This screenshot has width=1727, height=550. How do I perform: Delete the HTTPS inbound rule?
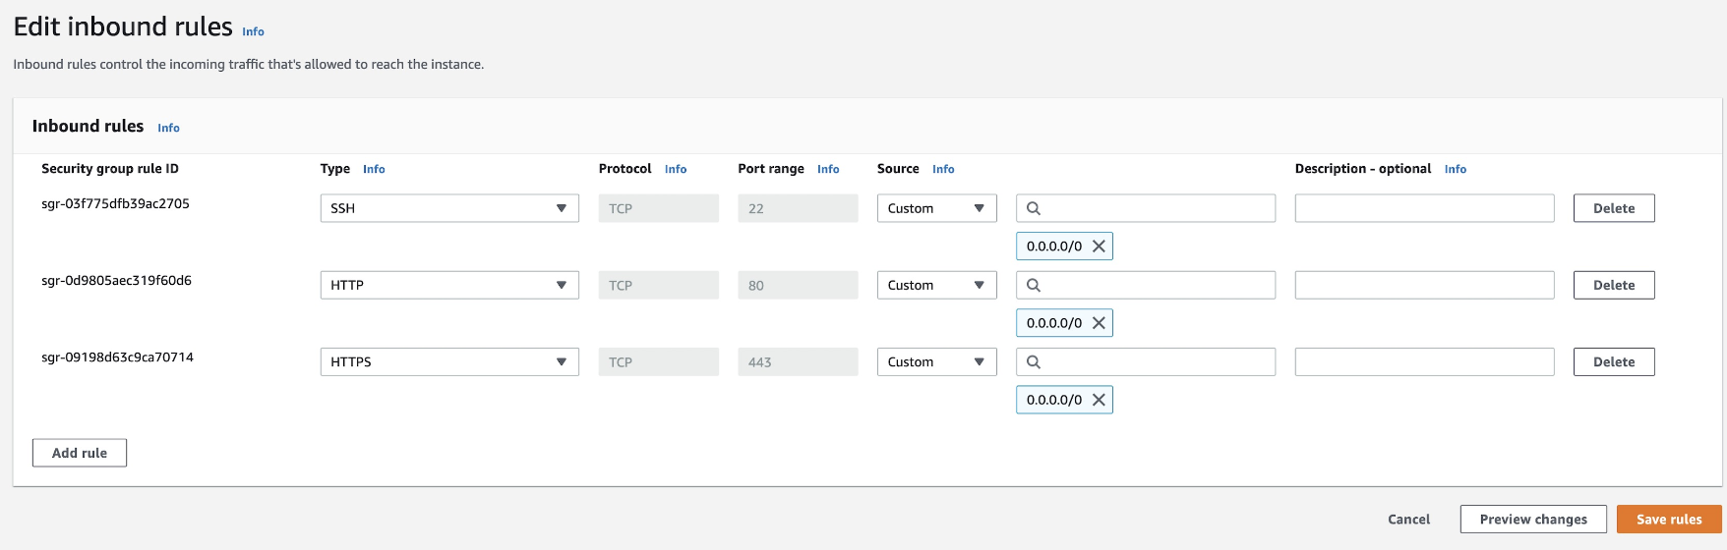point(1613,361)
